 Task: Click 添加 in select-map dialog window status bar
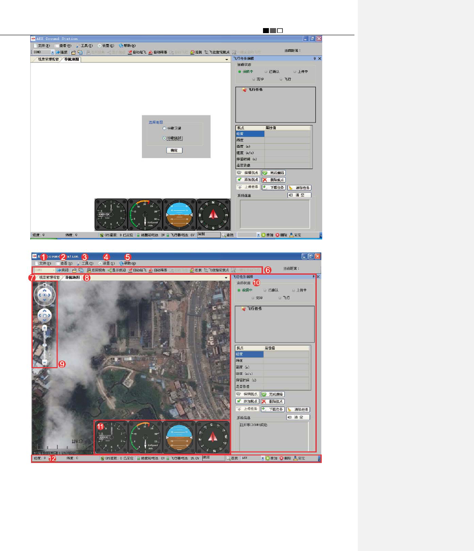click(268, 235)
